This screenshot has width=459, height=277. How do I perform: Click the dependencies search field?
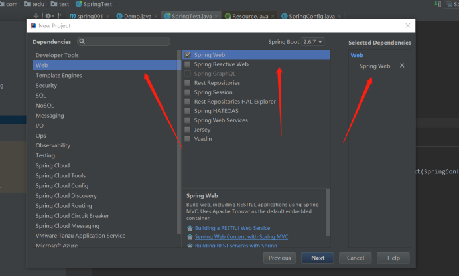click(x=123, y=41)
